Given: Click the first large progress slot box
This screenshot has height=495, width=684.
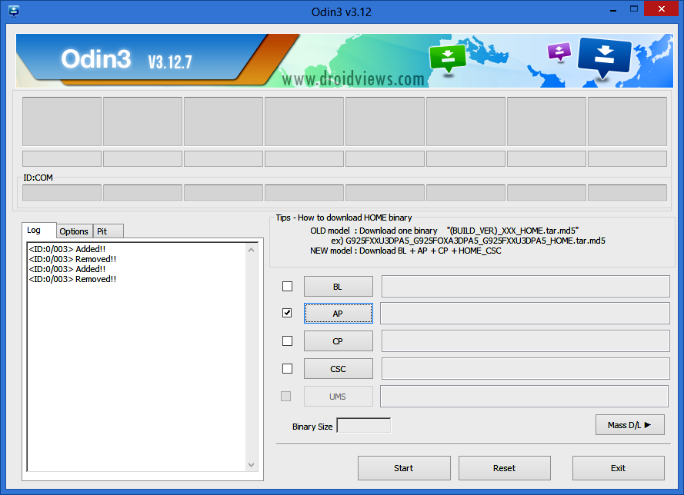Looking at the screenshot, I should [62, 121].
